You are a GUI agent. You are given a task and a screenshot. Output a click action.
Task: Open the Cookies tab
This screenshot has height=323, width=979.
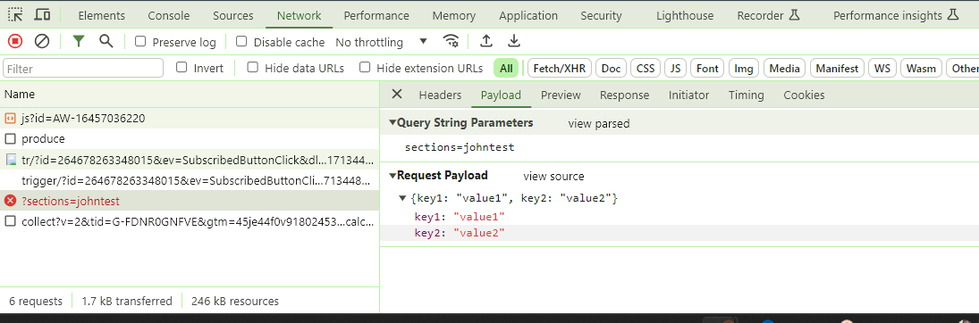click(804, 95)
